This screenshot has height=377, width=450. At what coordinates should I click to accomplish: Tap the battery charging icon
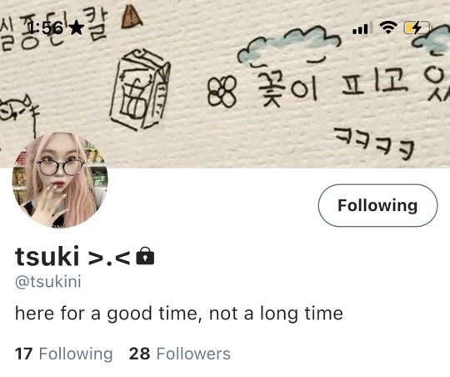[417, 28]
